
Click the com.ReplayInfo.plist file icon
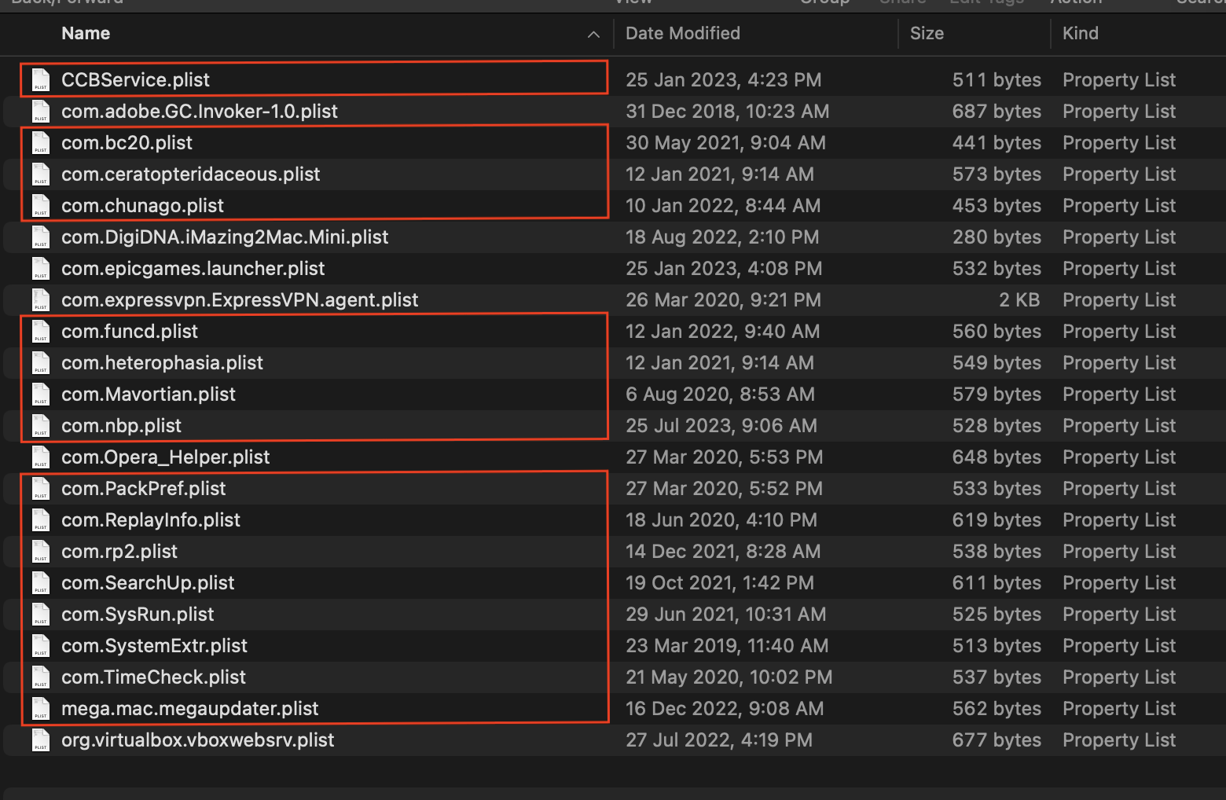(41, 519)
